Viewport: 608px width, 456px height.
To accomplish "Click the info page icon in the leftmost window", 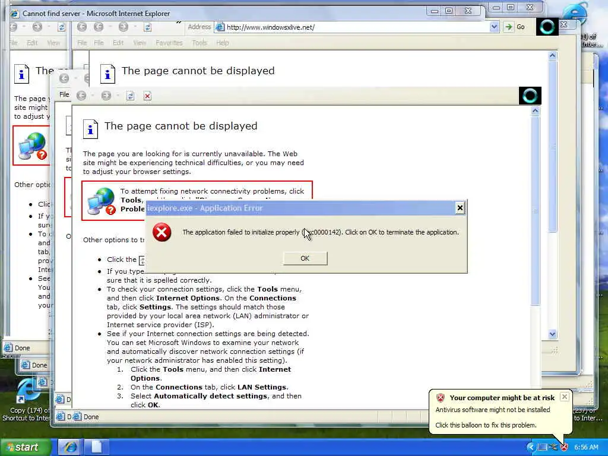I will [x=22, y=74].
